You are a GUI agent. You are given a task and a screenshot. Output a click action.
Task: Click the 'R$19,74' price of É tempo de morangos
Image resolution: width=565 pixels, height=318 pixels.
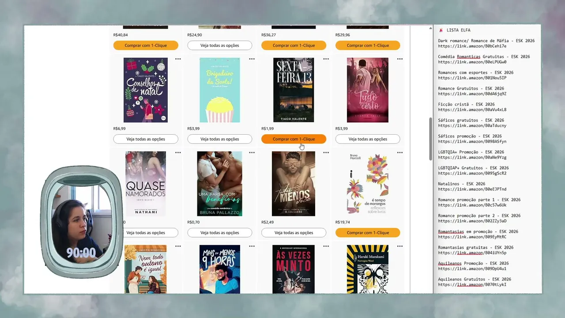pyautogui.click(x=343, y=222)
